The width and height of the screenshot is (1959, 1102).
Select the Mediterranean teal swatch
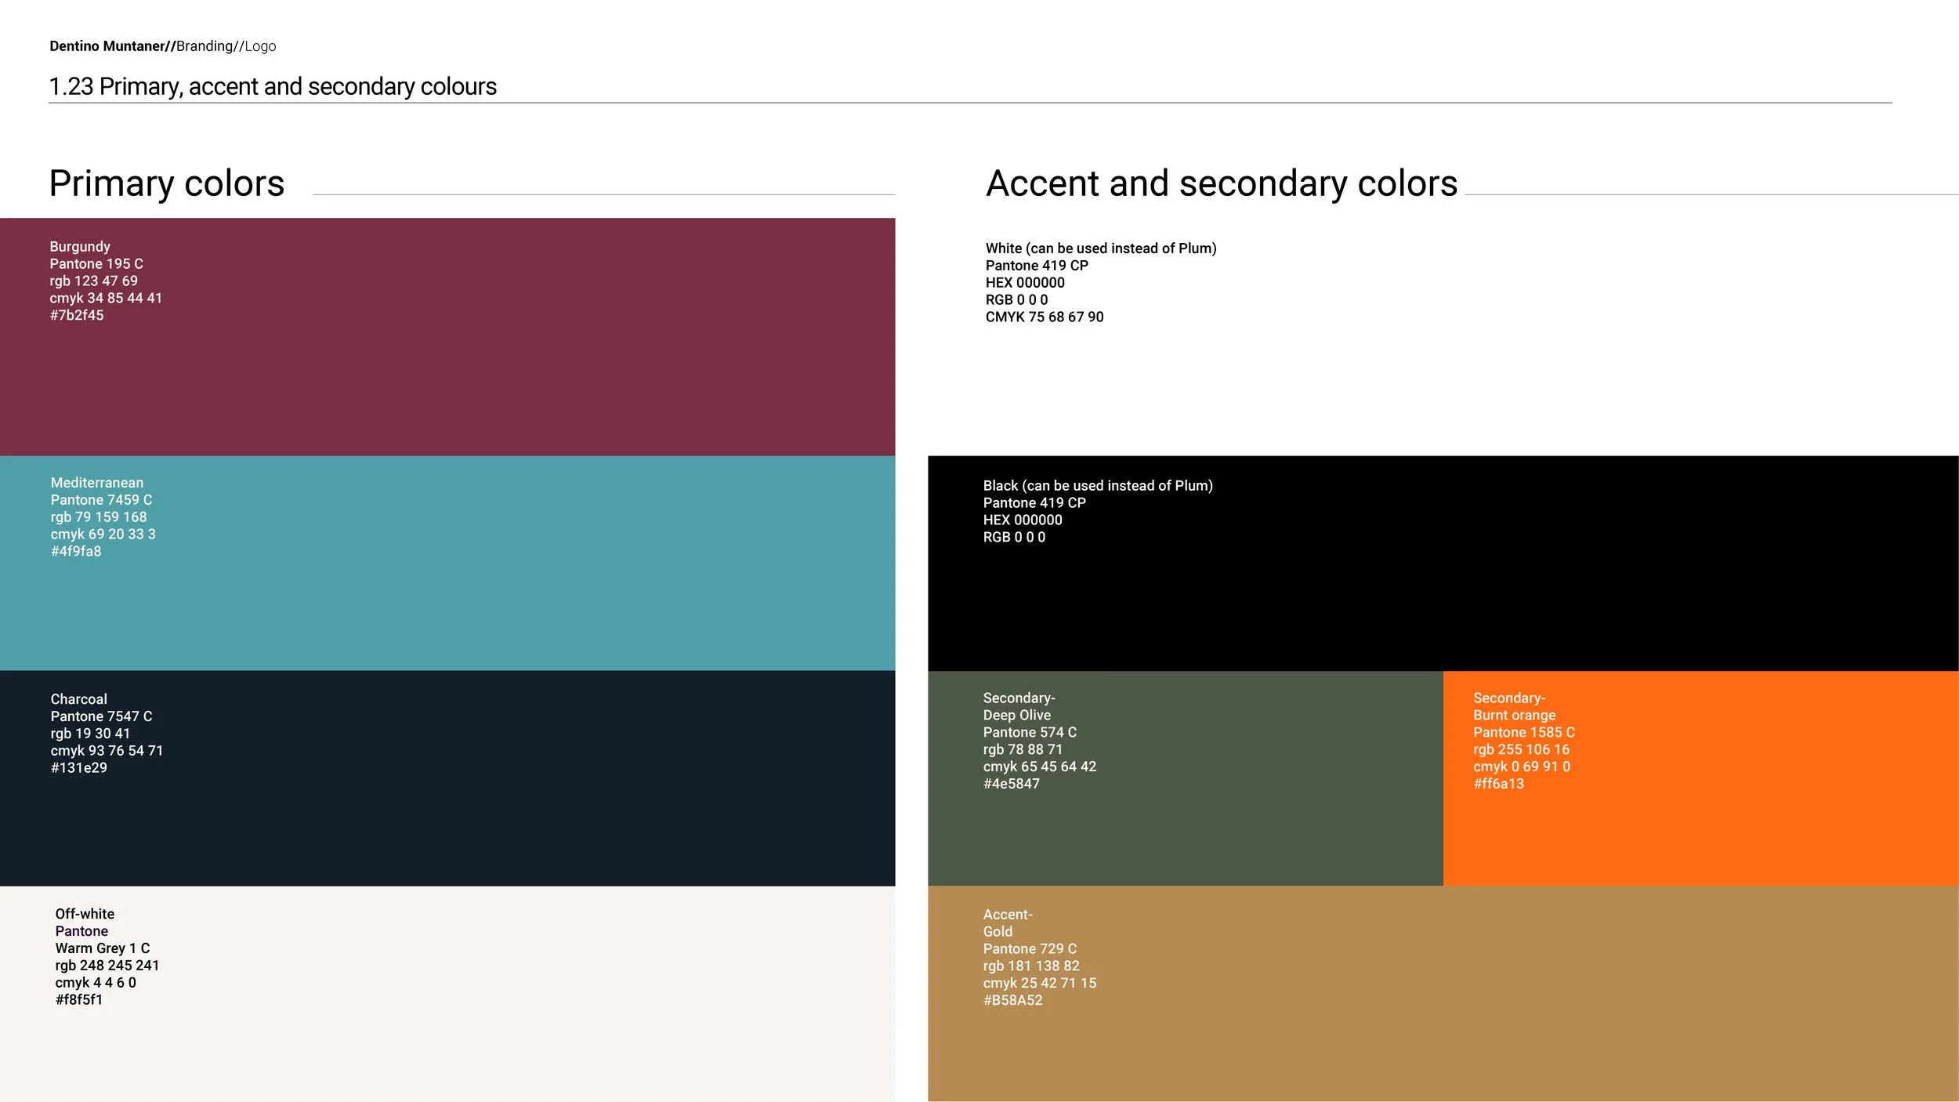click(447, 563)
